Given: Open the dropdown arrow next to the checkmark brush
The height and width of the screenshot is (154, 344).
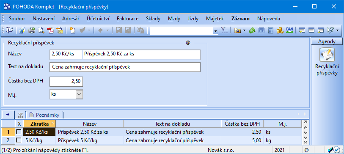Looking at the screenshot, I should pos(89,30).
